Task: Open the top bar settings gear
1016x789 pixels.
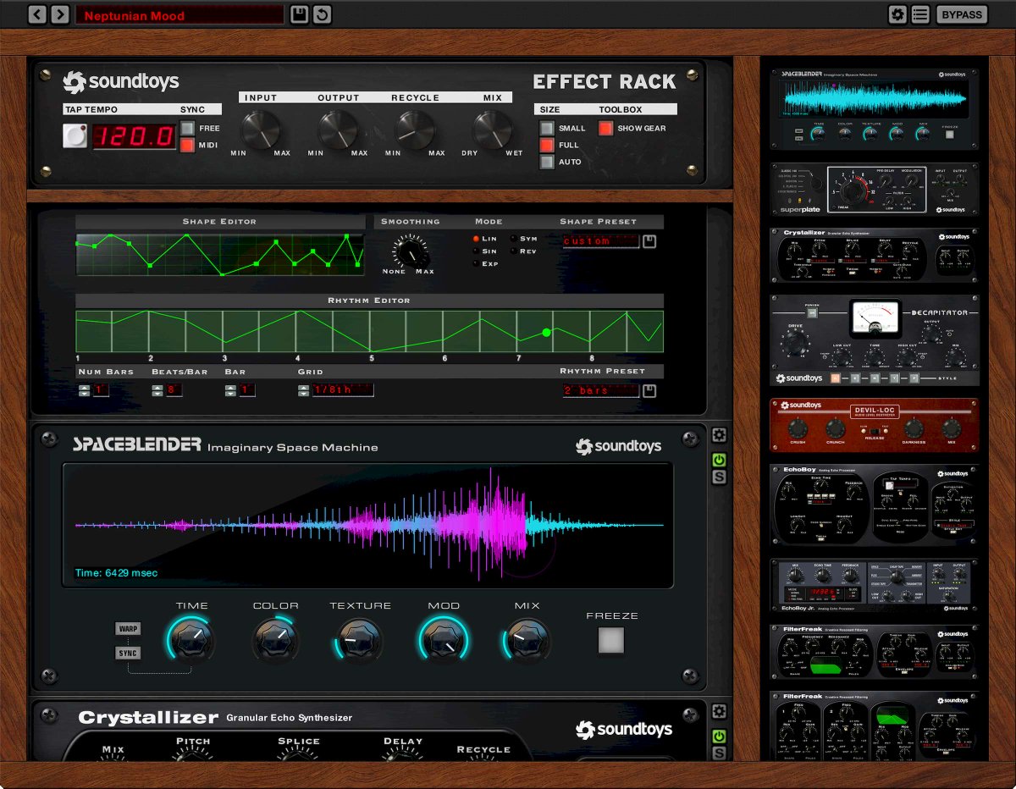Action: coord(898,14)
